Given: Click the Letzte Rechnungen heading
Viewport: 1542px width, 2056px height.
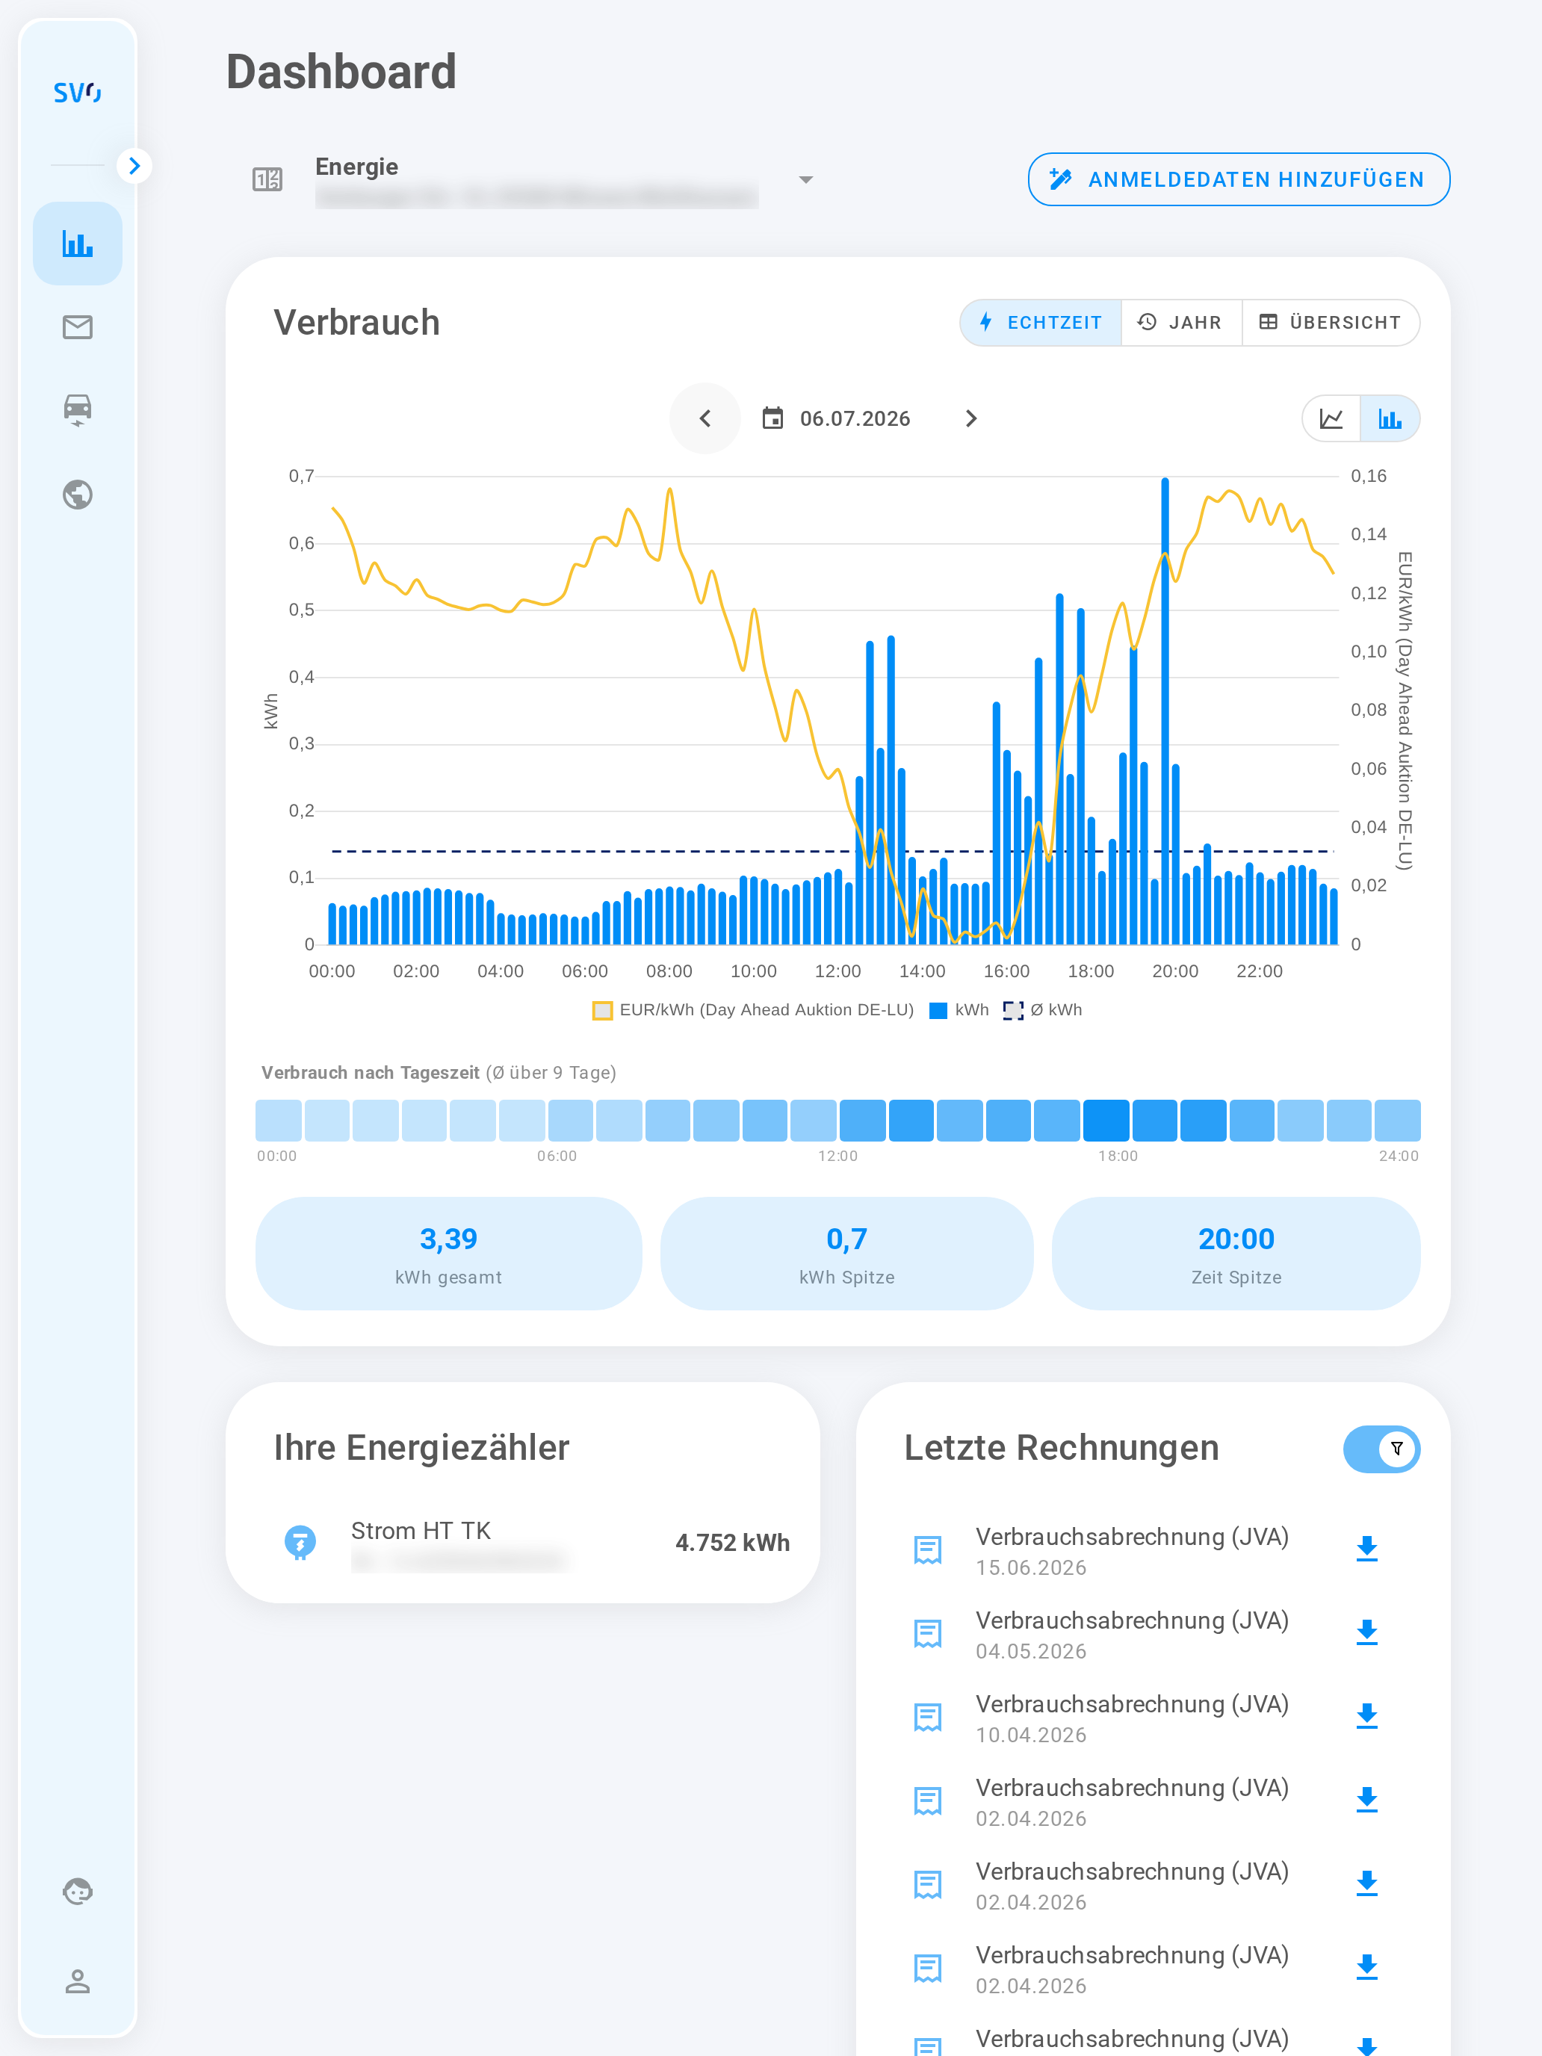Looking at the screenshot, I should tap(1062, 1448).
